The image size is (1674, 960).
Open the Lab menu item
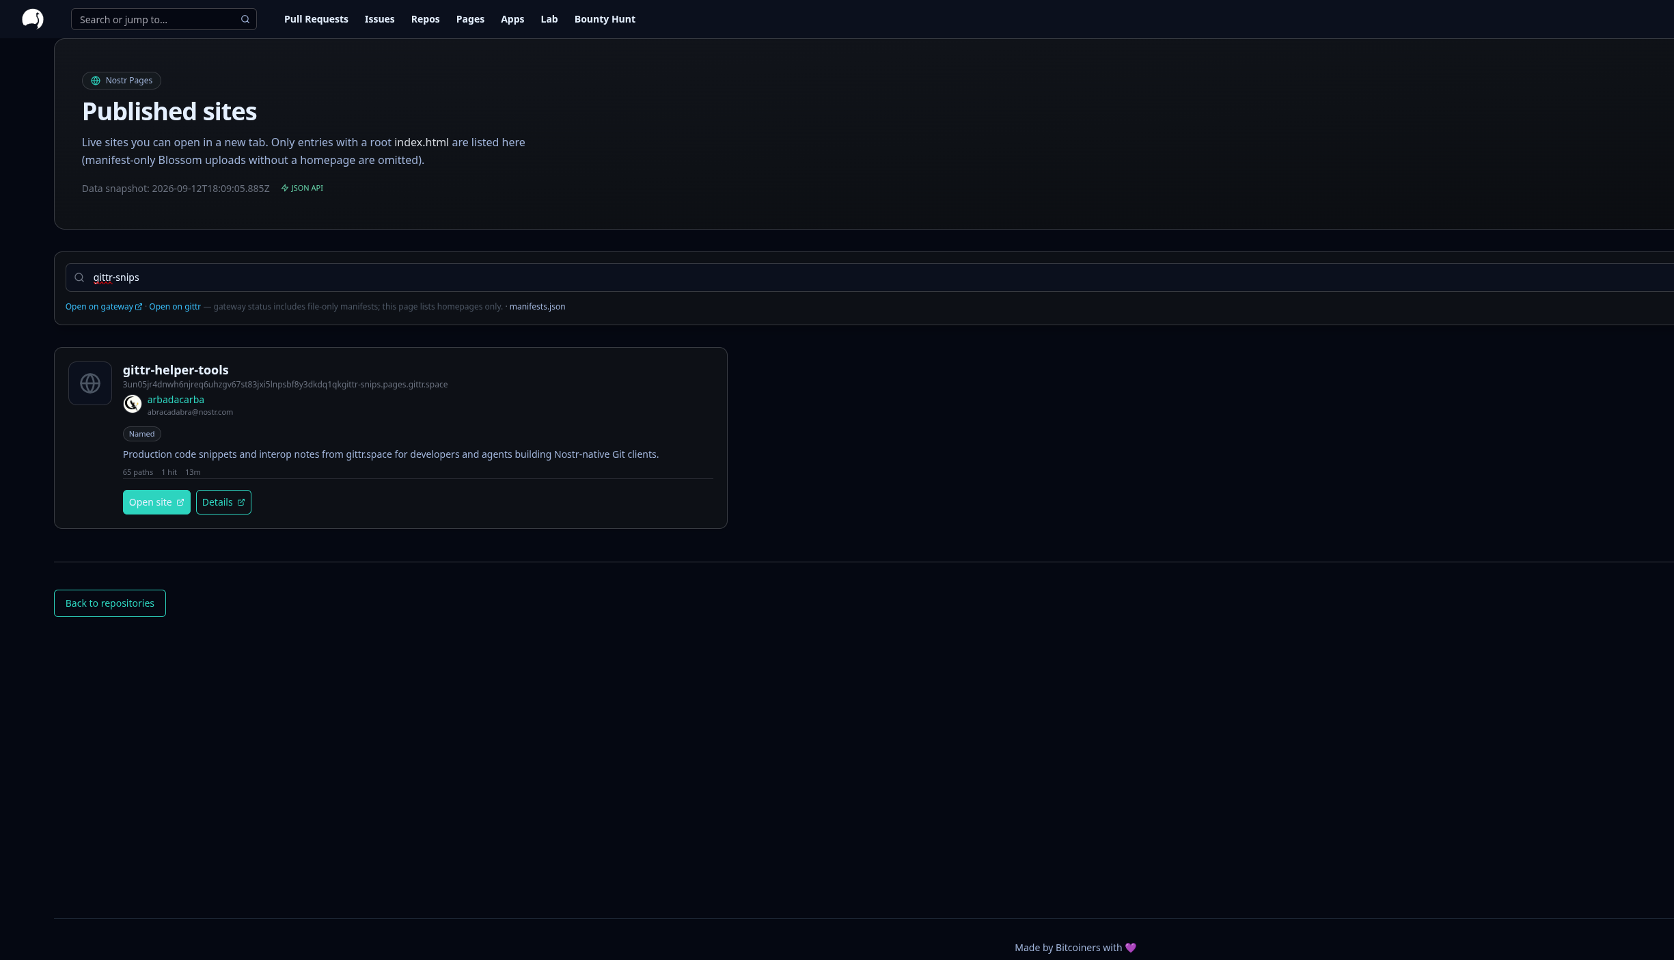click(549, 19)
